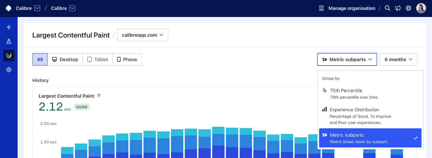
Task: Open the search magnifier icon
Action: click(388, 8)
